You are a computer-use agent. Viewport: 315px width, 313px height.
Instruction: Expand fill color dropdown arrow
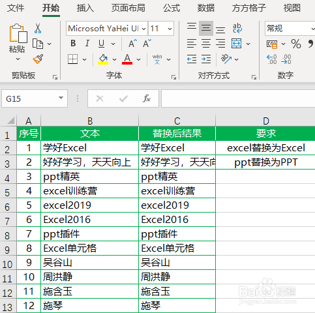114,59
